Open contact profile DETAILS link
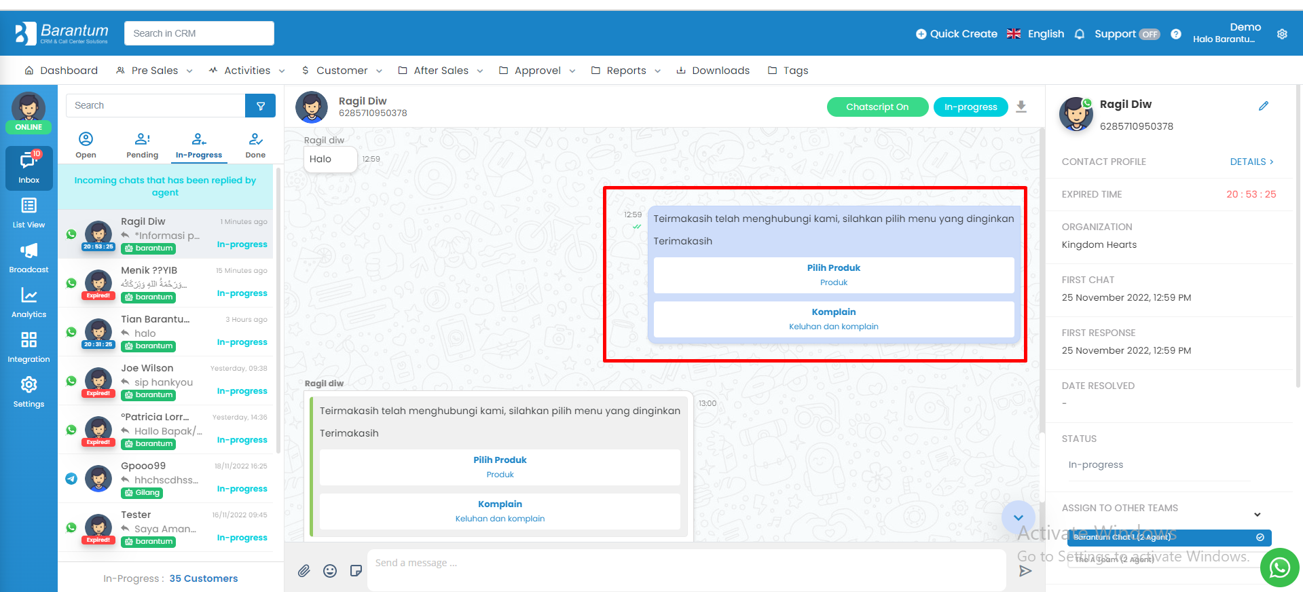 1251,162
